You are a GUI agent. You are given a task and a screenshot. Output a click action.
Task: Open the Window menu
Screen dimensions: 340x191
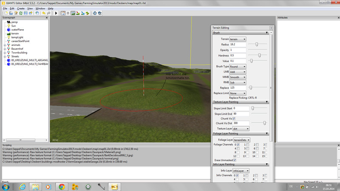40,8
